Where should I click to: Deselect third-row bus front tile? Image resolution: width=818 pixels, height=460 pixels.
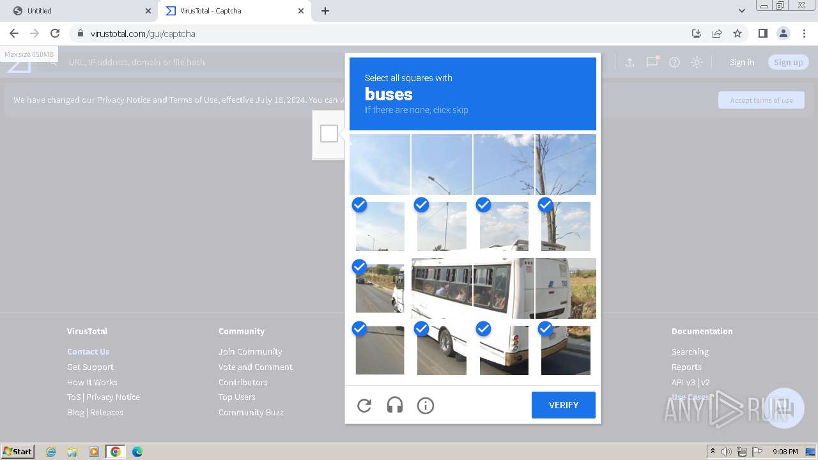pos(380,288)
